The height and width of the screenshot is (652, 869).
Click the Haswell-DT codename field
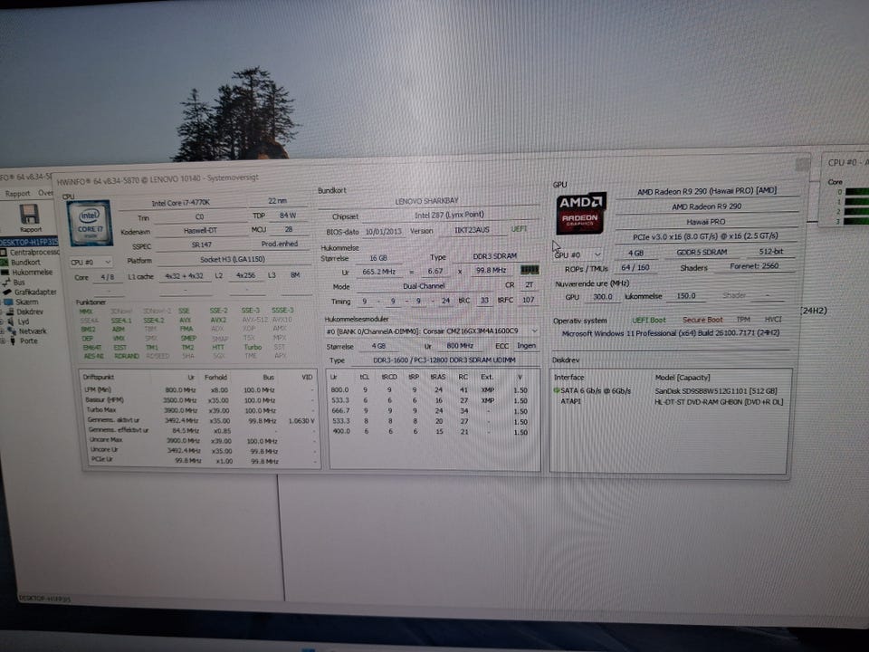click(199, 231)
